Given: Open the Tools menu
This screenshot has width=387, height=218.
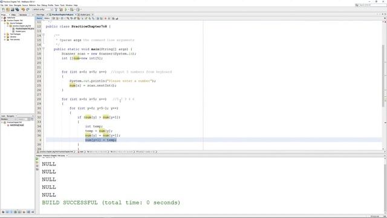Looking at the screenshot, I should coord(62,5).
